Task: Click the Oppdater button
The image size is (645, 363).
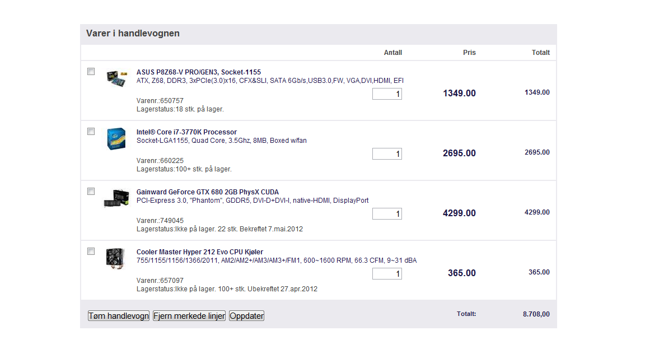Action: click(x=246, y=316)
